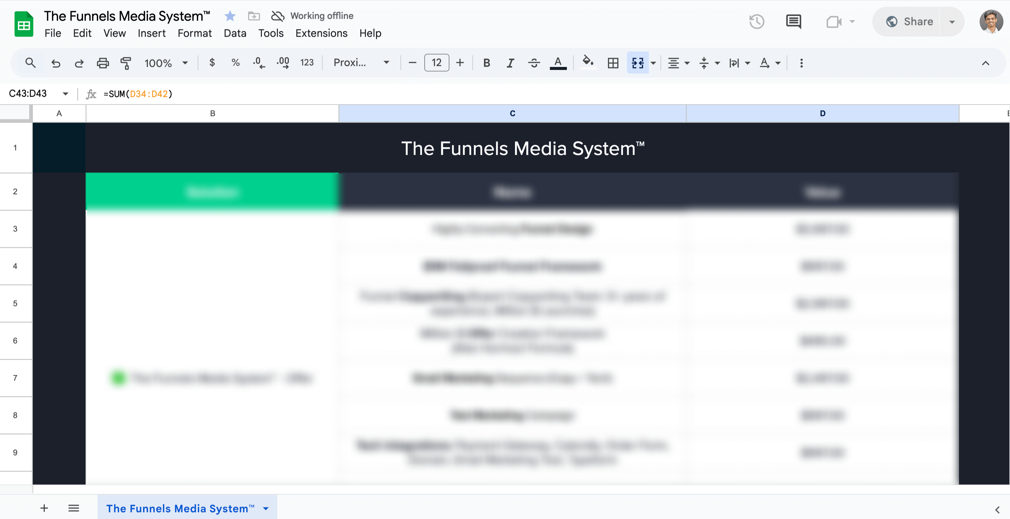Click the undo arrow icon
1010x519 pixels.
(56, 63)
